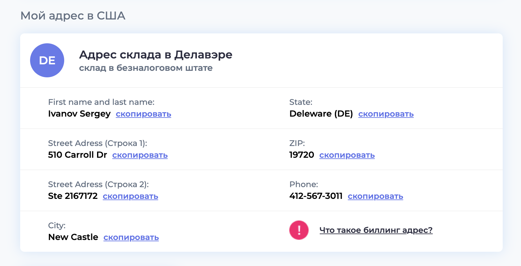This screenshot has width=521, height=266.
Task: Click the red exclamation mark icon
Action: (299, 230)
